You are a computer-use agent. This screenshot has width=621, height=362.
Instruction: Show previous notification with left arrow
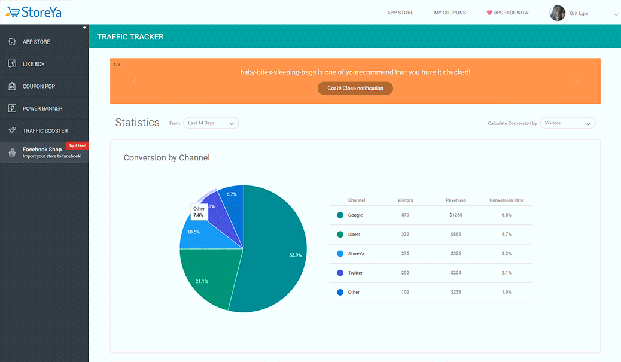[134, 81]
